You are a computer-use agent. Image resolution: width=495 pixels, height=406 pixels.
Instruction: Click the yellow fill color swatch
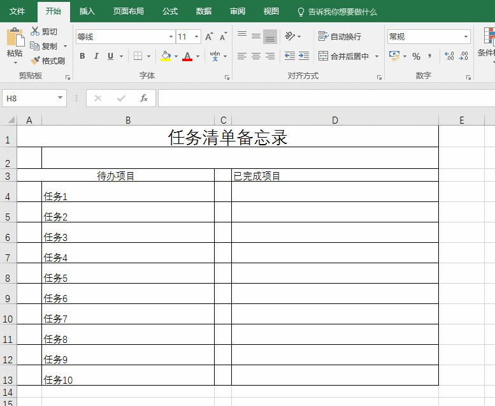pyautogui.click(x=166, y=56)
